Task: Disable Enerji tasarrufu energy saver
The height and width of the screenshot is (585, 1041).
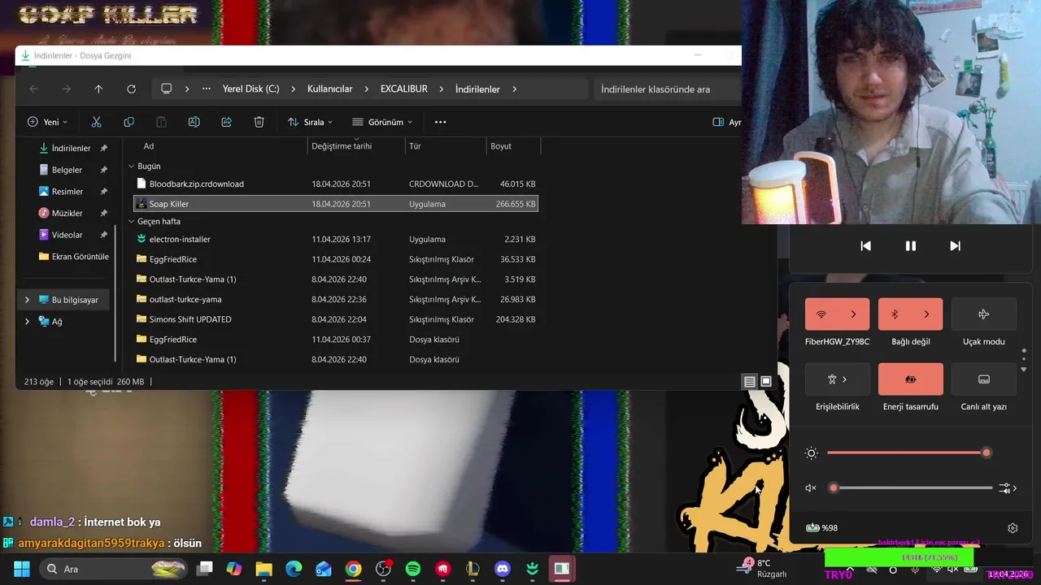Action: 911,379
